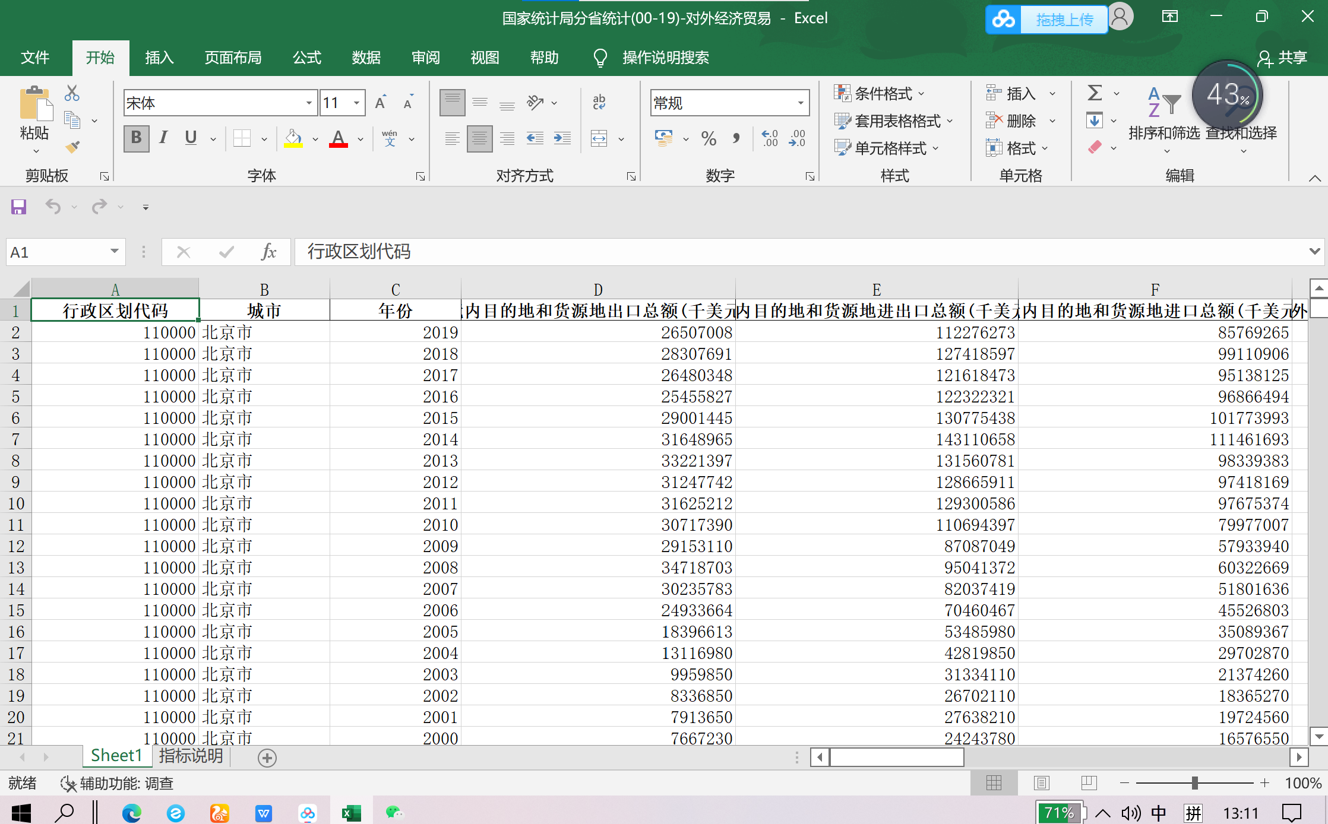Click the Format Painter brush icon

tap(72, 147)
